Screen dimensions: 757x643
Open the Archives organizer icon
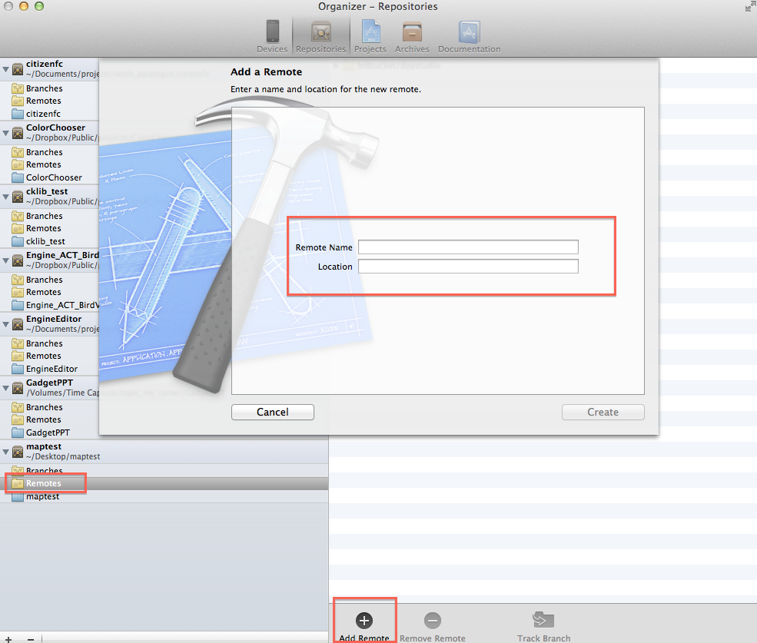coord(412,31)
